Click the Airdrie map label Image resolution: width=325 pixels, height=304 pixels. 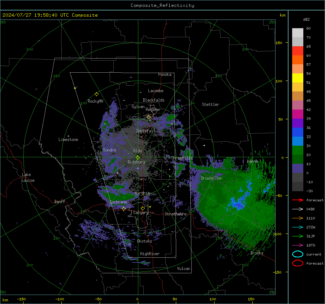pyautogui.click(x=142, y=193)
